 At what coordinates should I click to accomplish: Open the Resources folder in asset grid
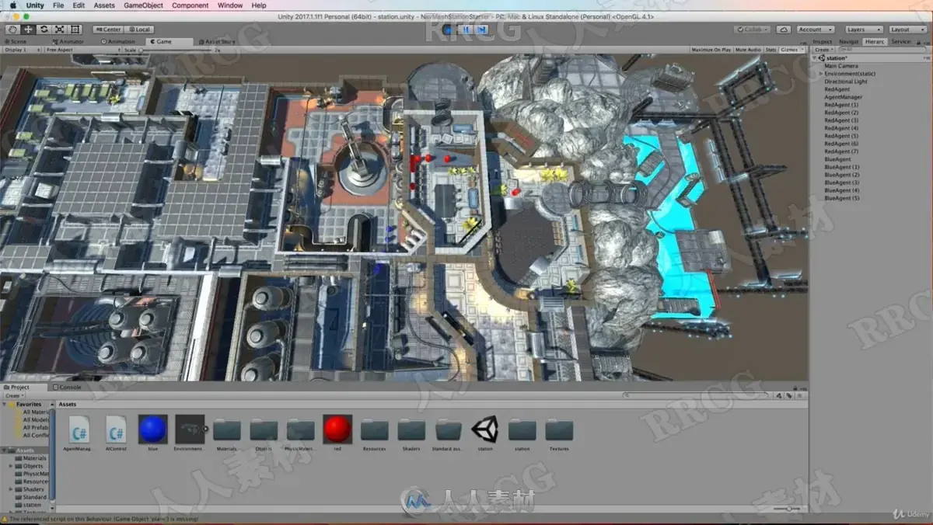[374, 429]
